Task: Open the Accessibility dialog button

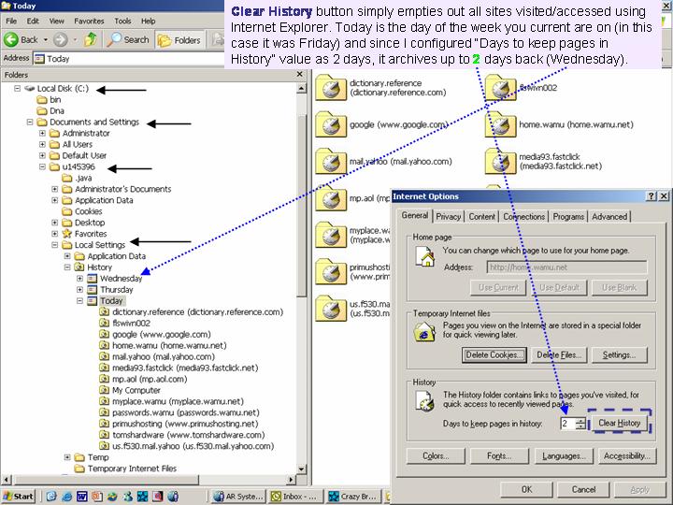Action: 627,456
